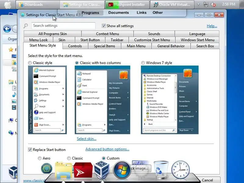244x183 pixels.
Task: Click the Flashpoint Installer taskbar button
Action: click(127, 5)
